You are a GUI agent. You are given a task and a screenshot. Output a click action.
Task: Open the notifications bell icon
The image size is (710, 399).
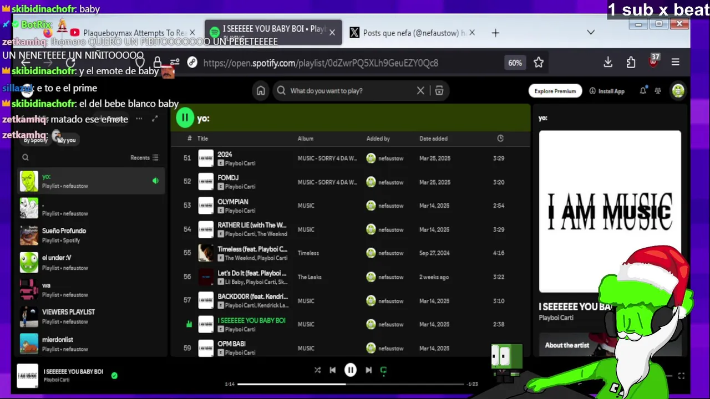643,91
